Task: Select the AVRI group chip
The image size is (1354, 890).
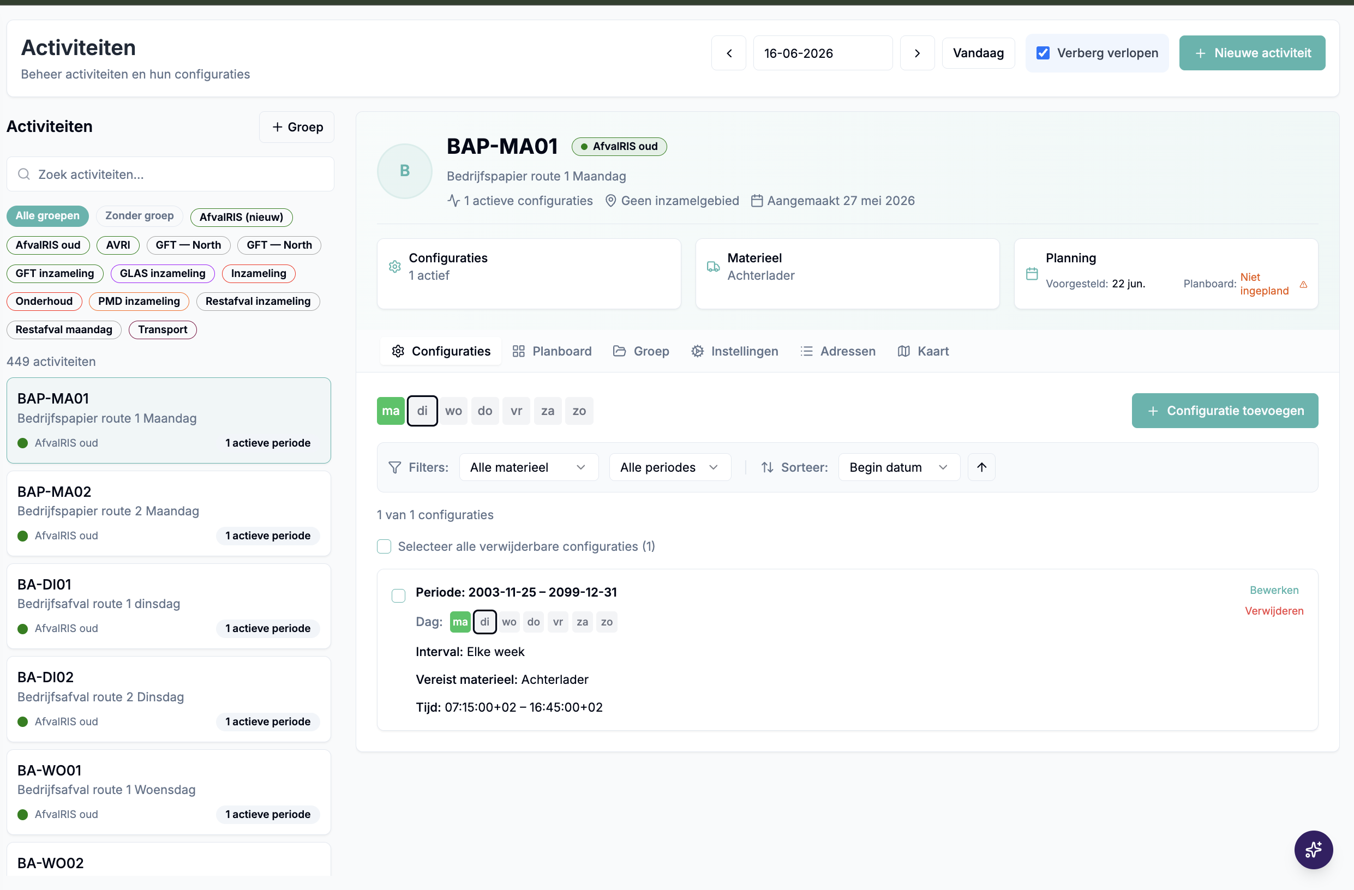Action: pos(118,245)
